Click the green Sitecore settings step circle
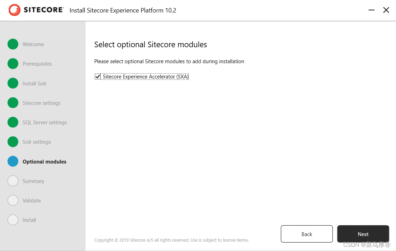 pos(13,103)
